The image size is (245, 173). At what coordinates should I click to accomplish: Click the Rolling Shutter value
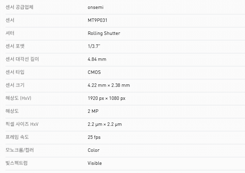tap(104, 33)
